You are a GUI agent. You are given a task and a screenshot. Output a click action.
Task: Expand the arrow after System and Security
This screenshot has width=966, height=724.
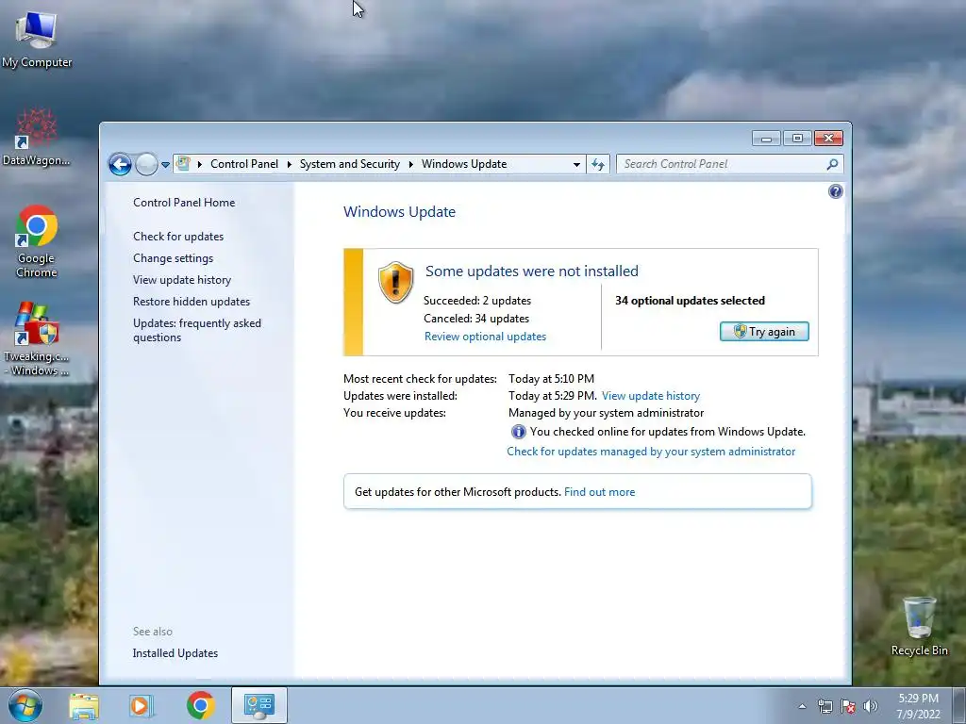click(x=411, y=164)
